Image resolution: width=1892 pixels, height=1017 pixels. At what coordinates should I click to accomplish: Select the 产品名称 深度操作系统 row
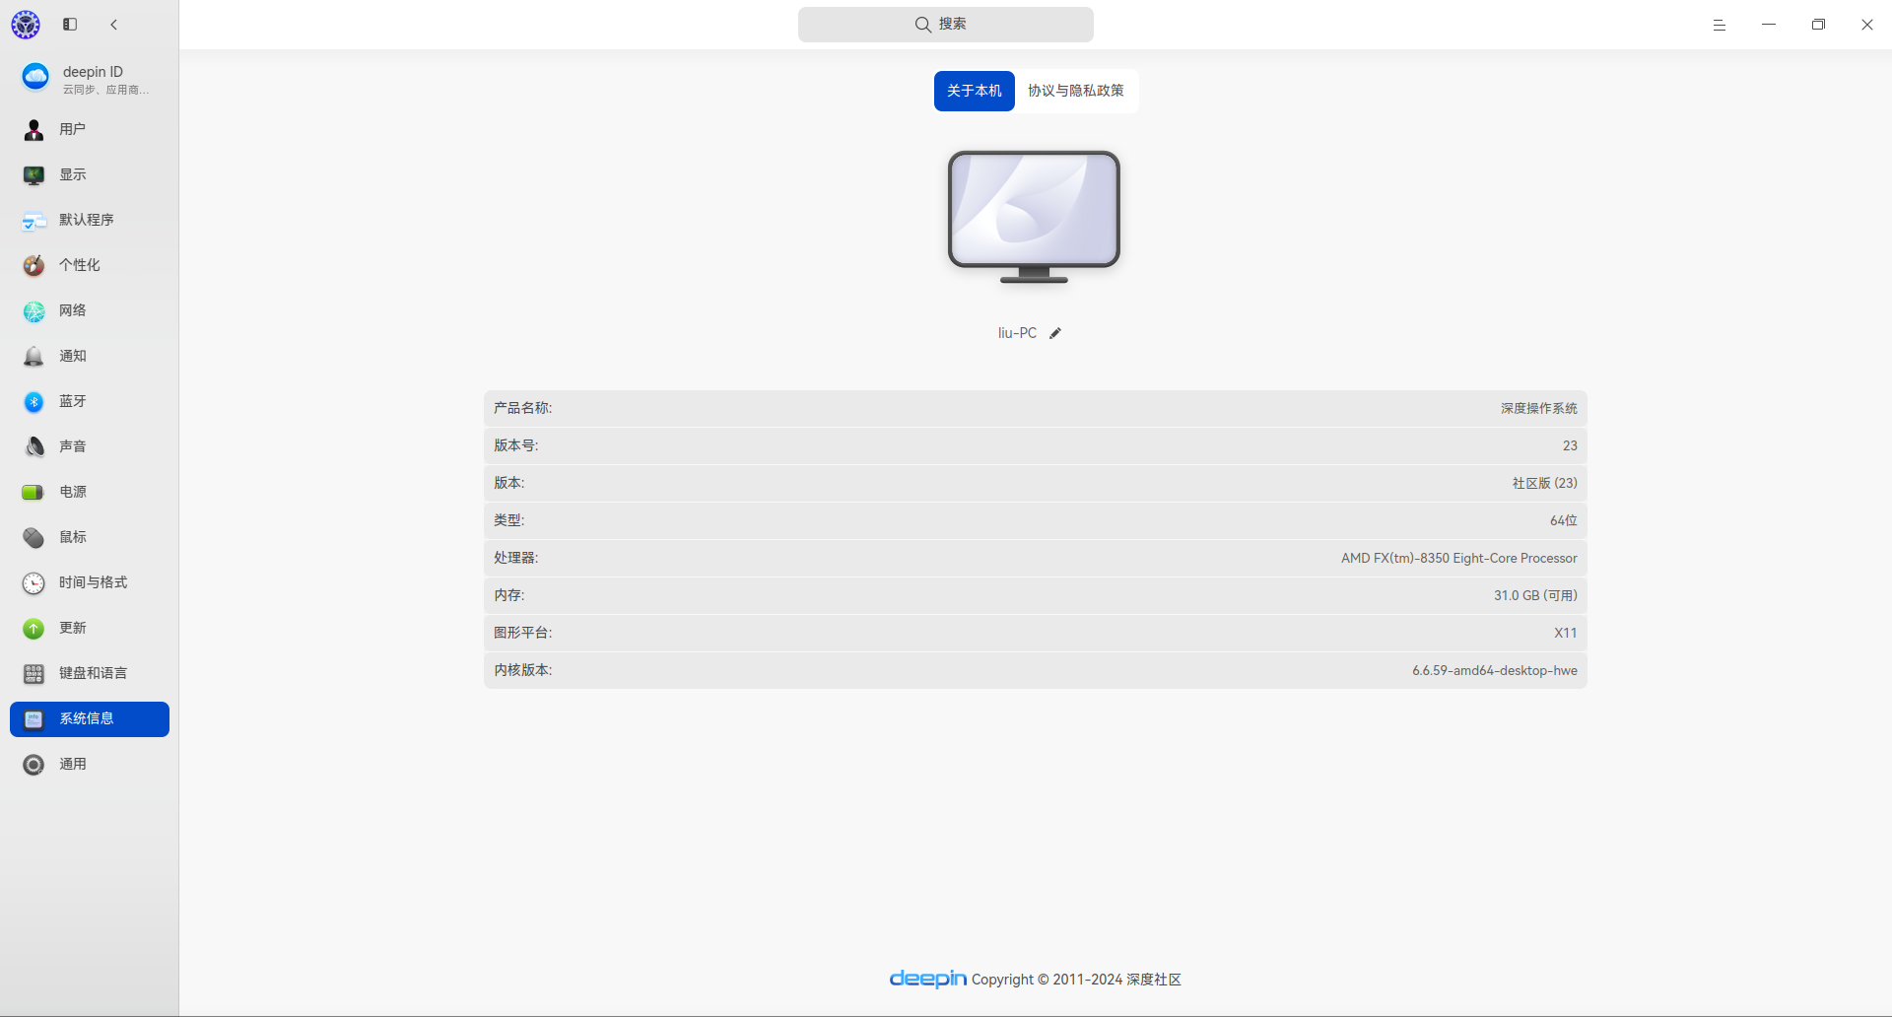click(1036, 408)
